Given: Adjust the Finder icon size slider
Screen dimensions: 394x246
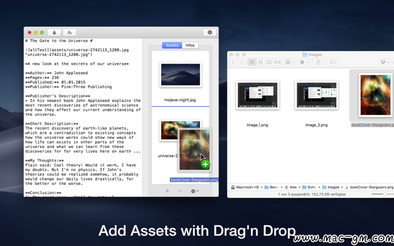Looking at the screenshot, I should (383, 194).
